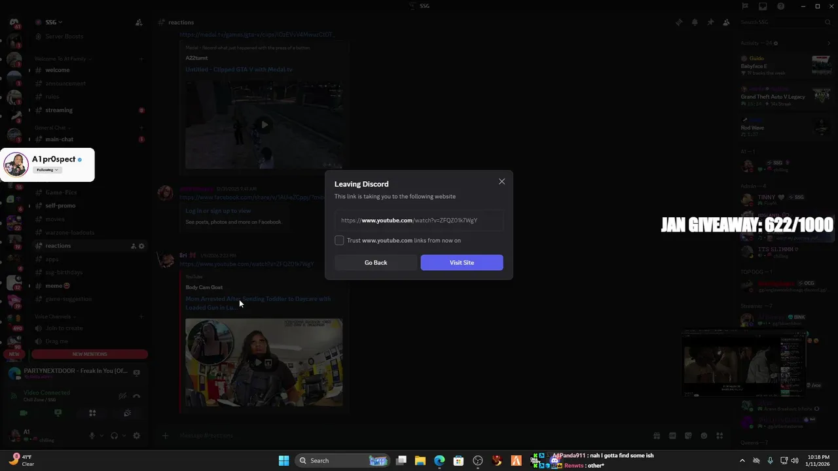The width and height of the screenshot is (838, 471).
Task: Click the Discord home icon
Action: (x=14, y=23)
